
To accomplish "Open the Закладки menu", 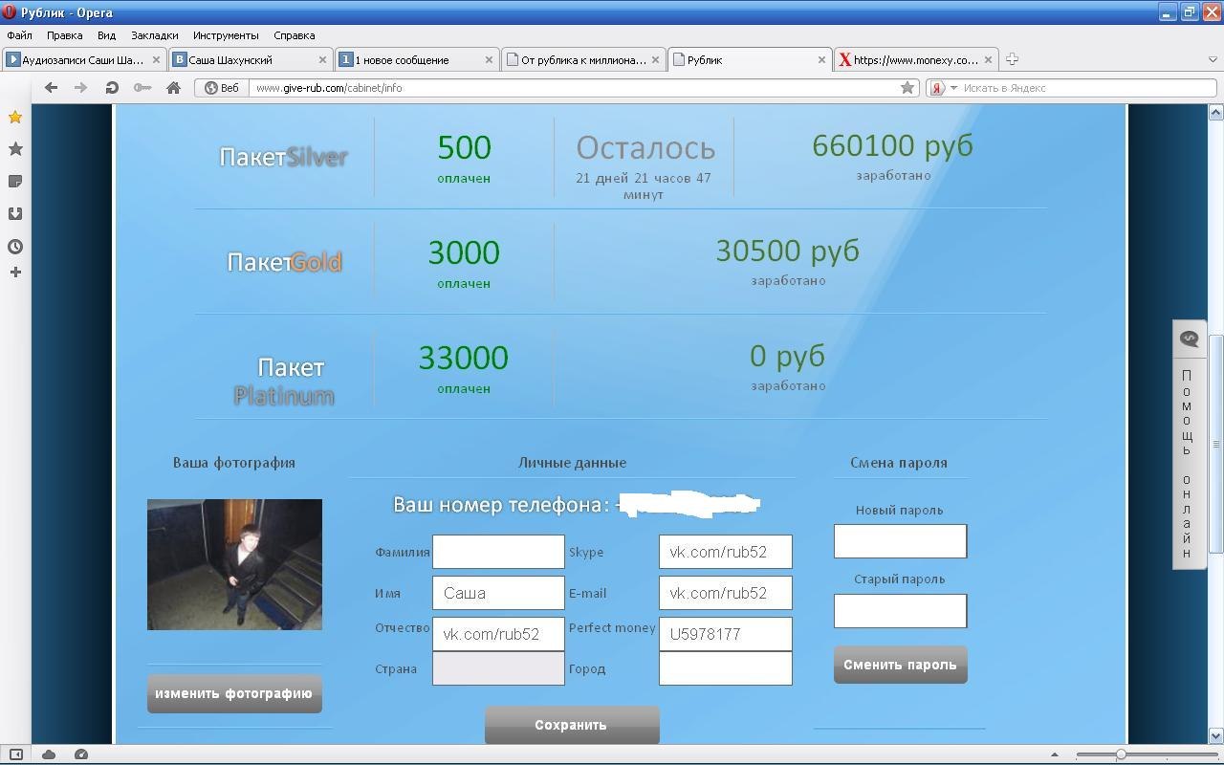I will point(155,35).
